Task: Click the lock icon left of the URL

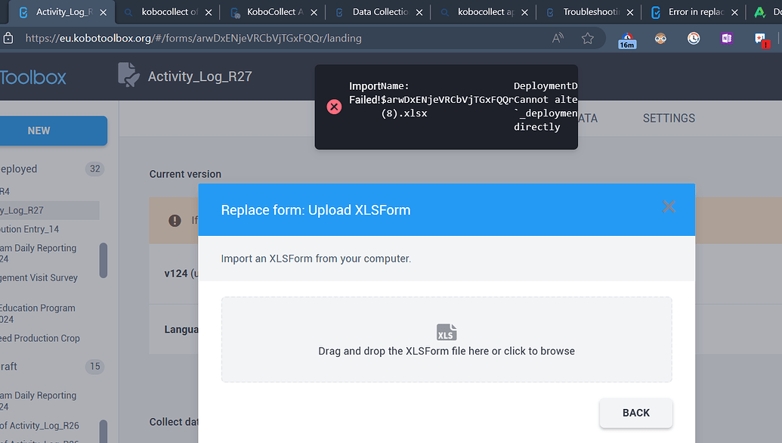Action: 8,39
